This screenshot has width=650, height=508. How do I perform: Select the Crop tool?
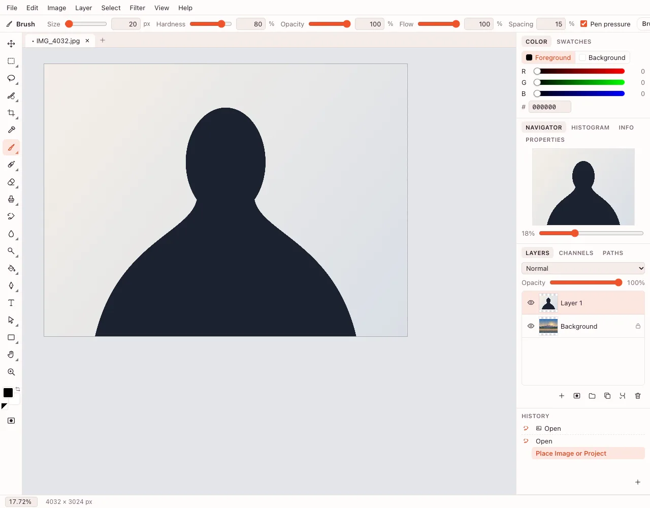[11, 113]
